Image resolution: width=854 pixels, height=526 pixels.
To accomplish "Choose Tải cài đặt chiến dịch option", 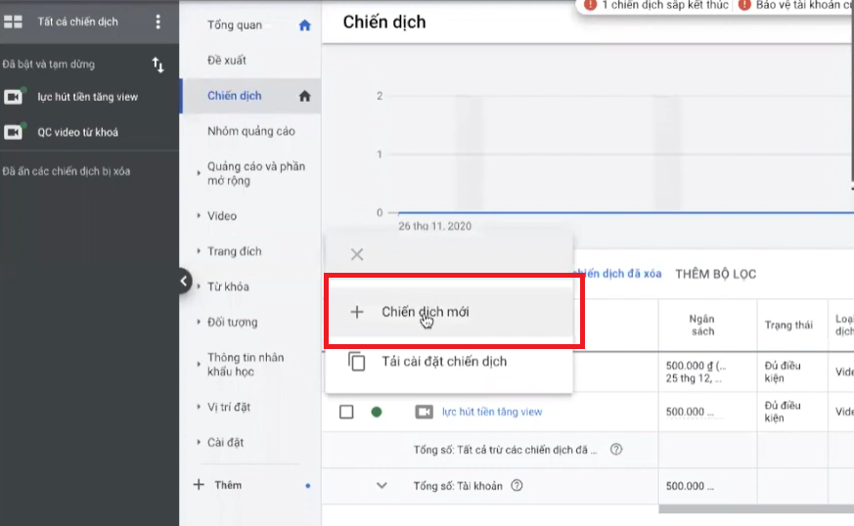I will pyautogui.click(x=443, y=361).
